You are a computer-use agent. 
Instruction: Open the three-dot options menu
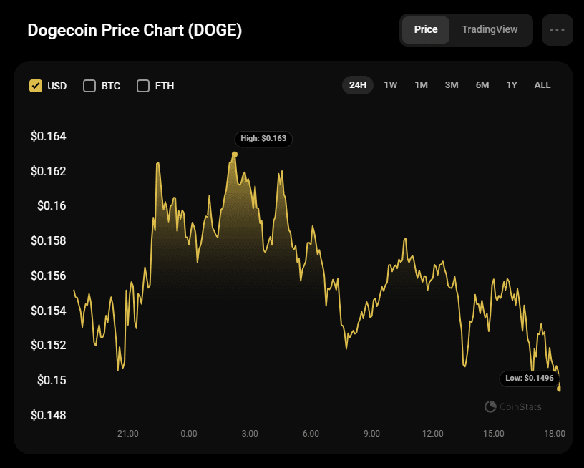point(557,30)
